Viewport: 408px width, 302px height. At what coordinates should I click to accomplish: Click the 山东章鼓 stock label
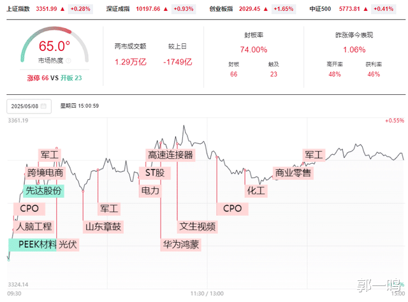point(103,227)
